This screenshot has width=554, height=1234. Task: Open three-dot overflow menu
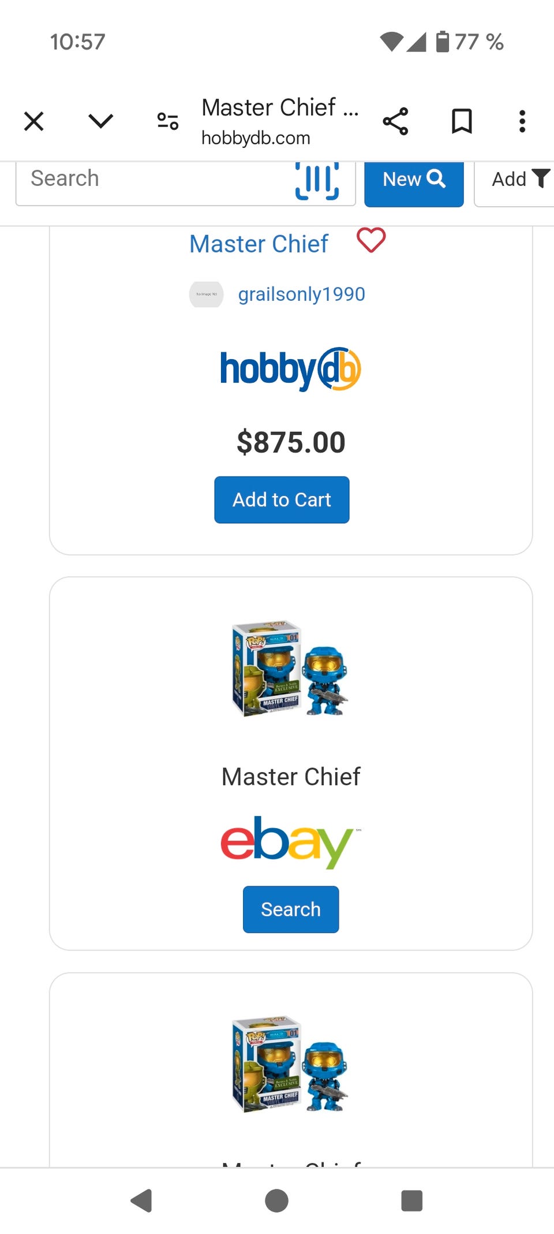pos(522,121)
